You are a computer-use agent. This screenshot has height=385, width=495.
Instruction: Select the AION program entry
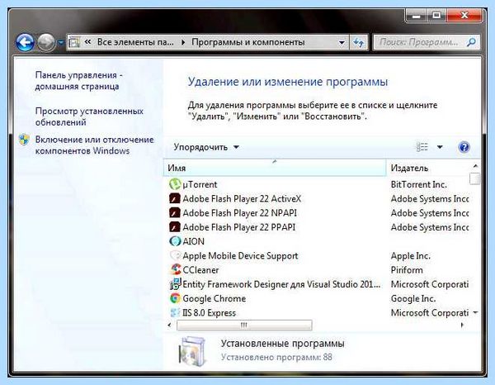point(194,241)
